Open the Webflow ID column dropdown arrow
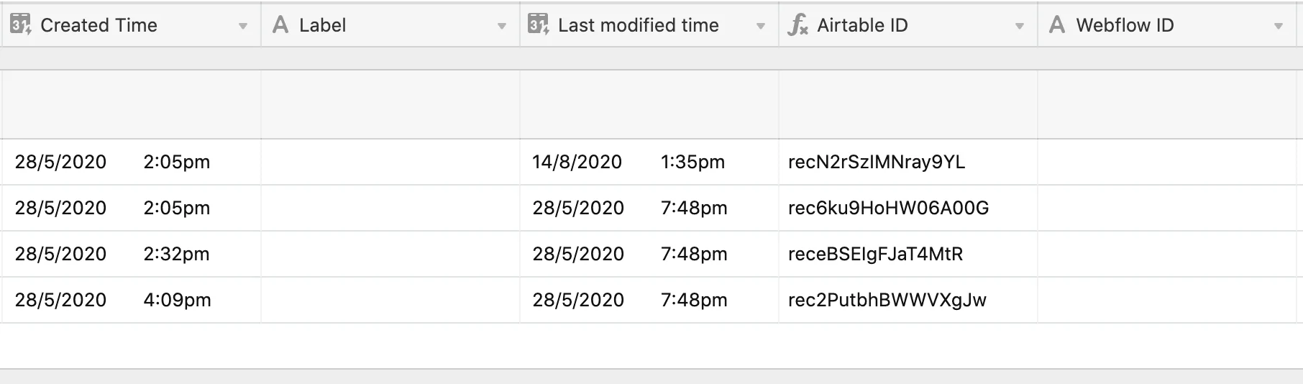Image resolution: width=1303 pixels, height=384 pixels. (1279, 27)
